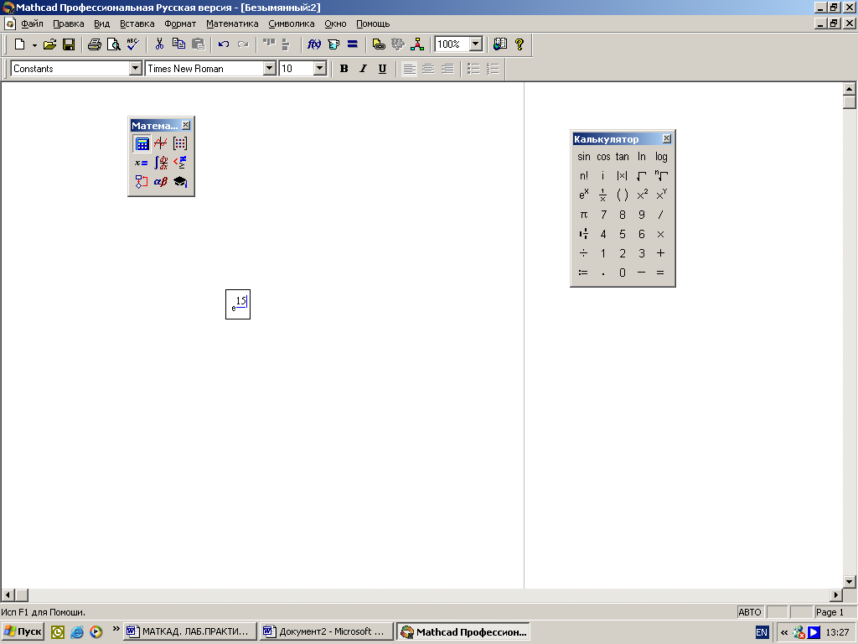This screenshot has height=644, width=858.
Task: Print the worksheet using the printer icon
Action: pyautogui.click(x=95, y=44)
